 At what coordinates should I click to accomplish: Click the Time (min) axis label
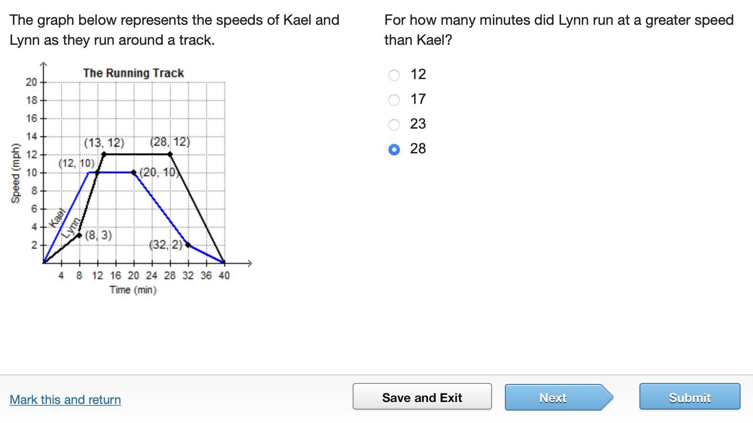tap(133, 290)
